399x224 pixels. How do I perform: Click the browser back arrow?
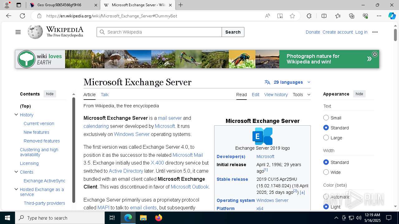(x=9, y=16)
